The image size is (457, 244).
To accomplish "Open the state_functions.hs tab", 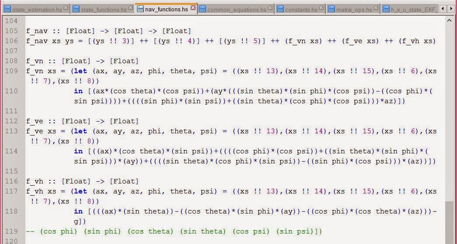I will click(x=103, y=9).
